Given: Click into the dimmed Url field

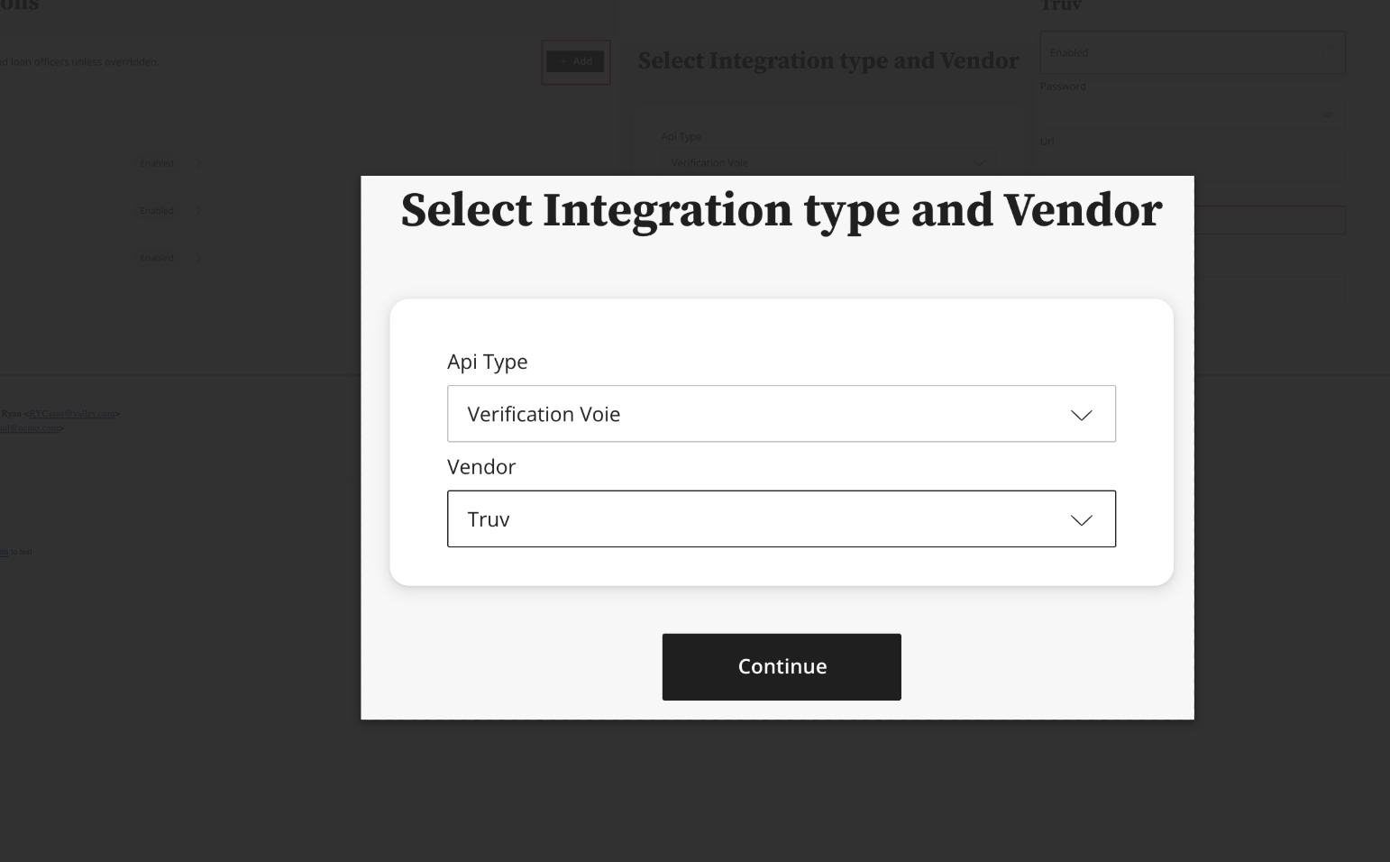Looking at the screenshot, I should (1193, 167).
